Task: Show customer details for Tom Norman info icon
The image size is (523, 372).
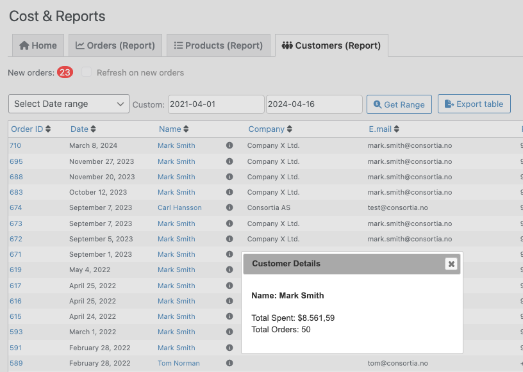Action: (x=229, y=363)
